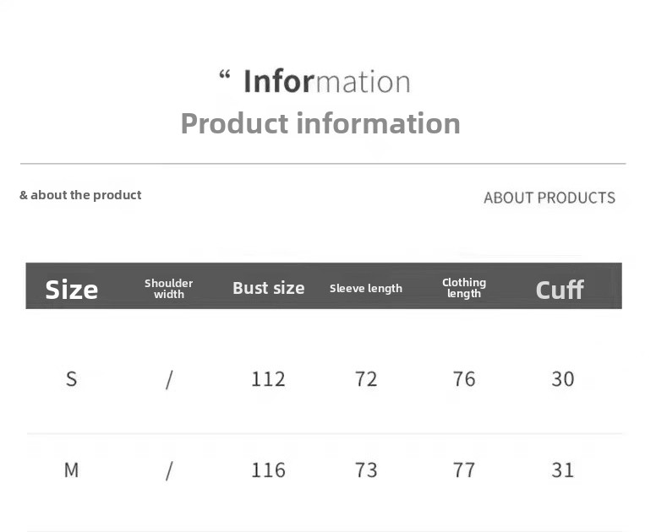656x532 pixels.
Task: Click the bust size value 112
Action: (x=268, y=379)
